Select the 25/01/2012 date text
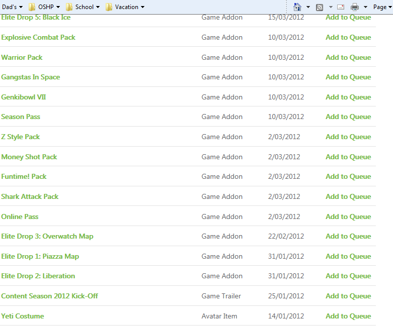This screenshot has width=393, height=326. [286, 296]
